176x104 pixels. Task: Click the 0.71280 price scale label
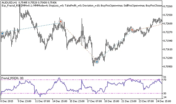[x=168, y=58]
